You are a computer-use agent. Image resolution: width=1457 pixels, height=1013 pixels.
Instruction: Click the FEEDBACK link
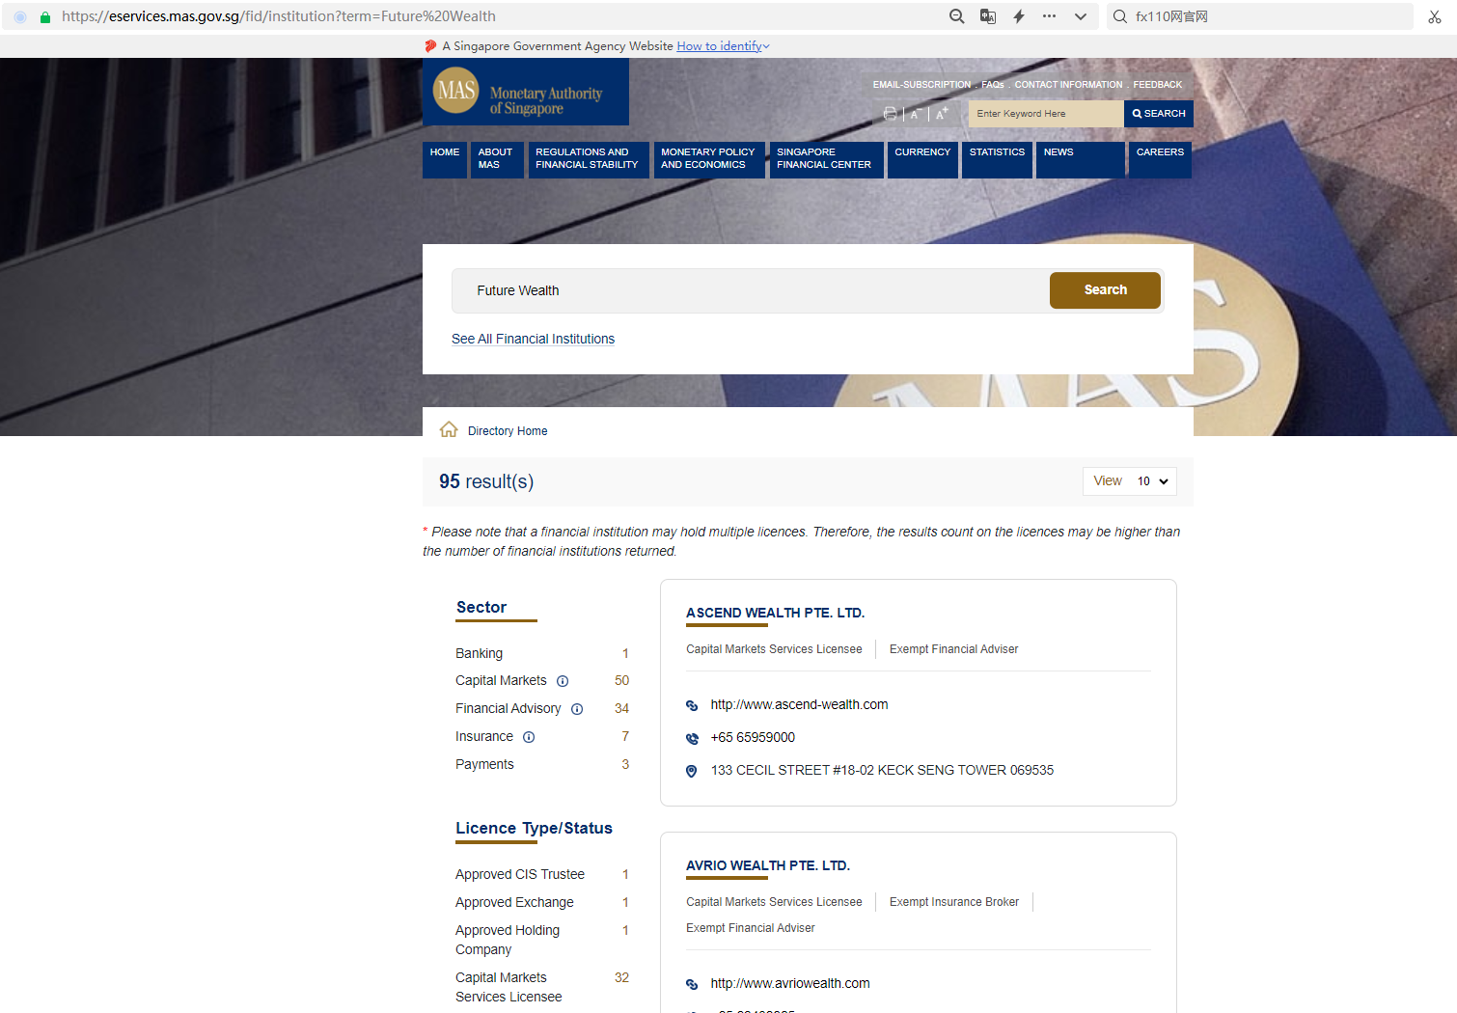point(1157,85)
